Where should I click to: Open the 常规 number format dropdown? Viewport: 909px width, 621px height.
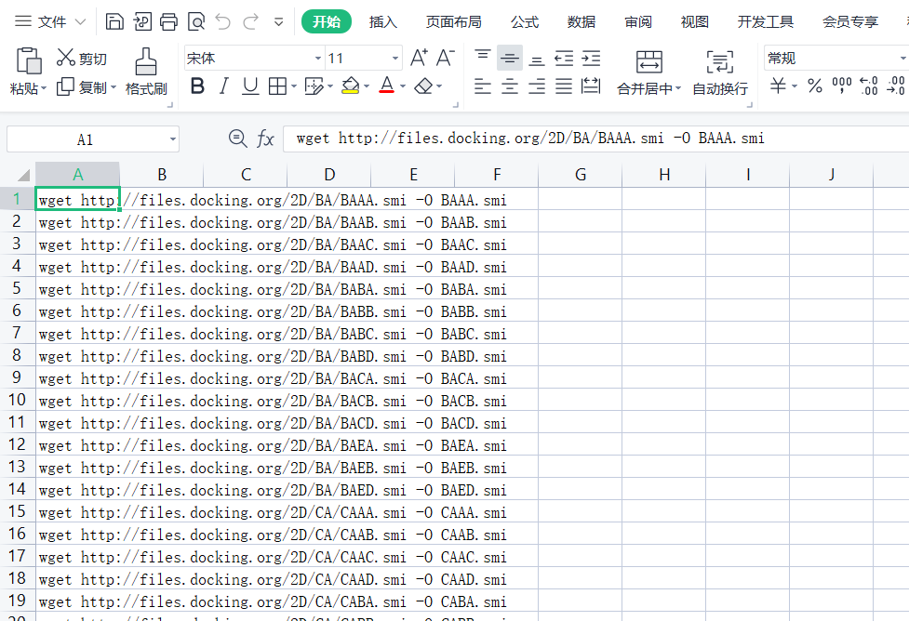902,57
